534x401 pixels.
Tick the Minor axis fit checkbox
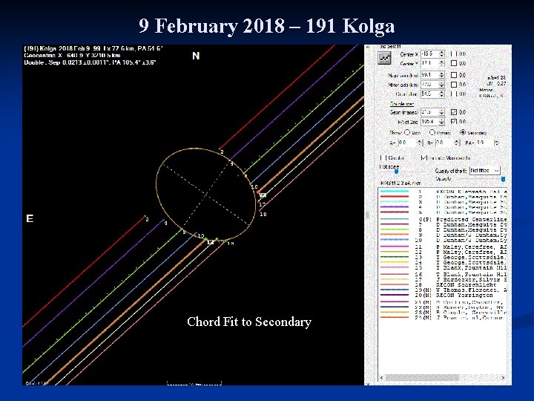pos(453,84)
